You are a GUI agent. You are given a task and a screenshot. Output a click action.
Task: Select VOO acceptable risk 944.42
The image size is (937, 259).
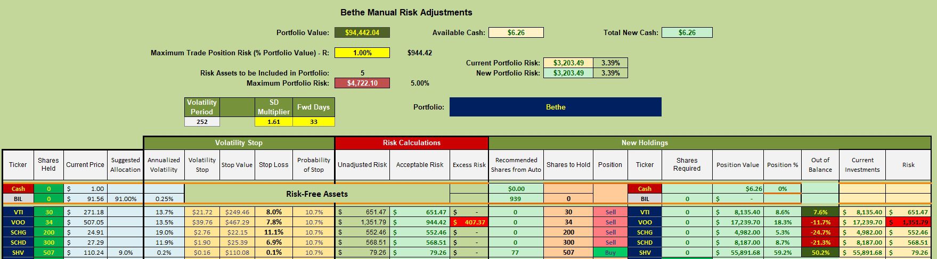[420, 222]
